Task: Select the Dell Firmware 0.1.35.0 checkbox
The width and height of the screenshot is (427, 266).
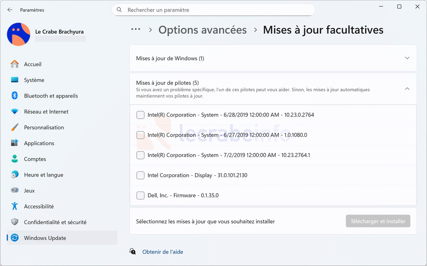Action: click(x=141, y=195)
